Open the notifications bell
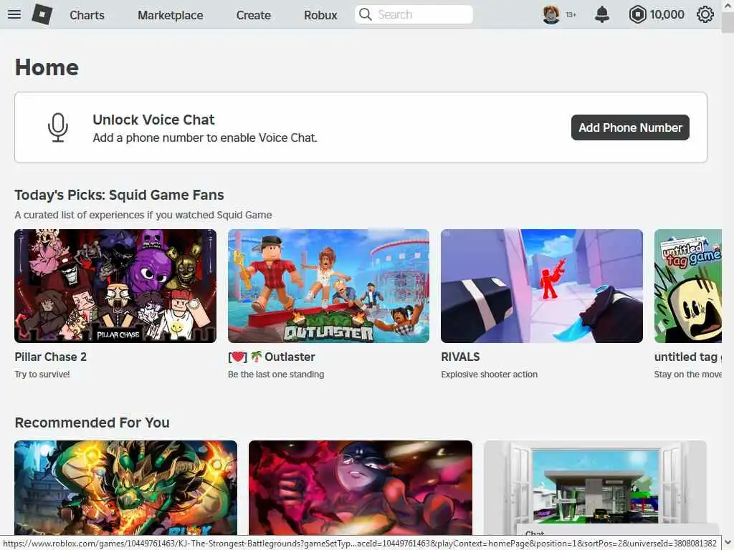734x550 pixels. click(x=602, y=14)
